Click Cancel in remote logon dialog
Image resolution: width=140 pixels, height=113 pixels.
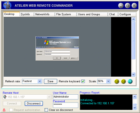[x=65, y=58]
